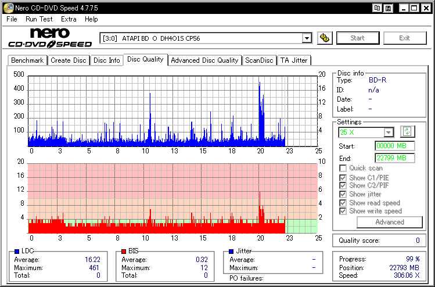Click the red BIS legend square
Viewport: 435px width, 287px height.
pos(124,251)
